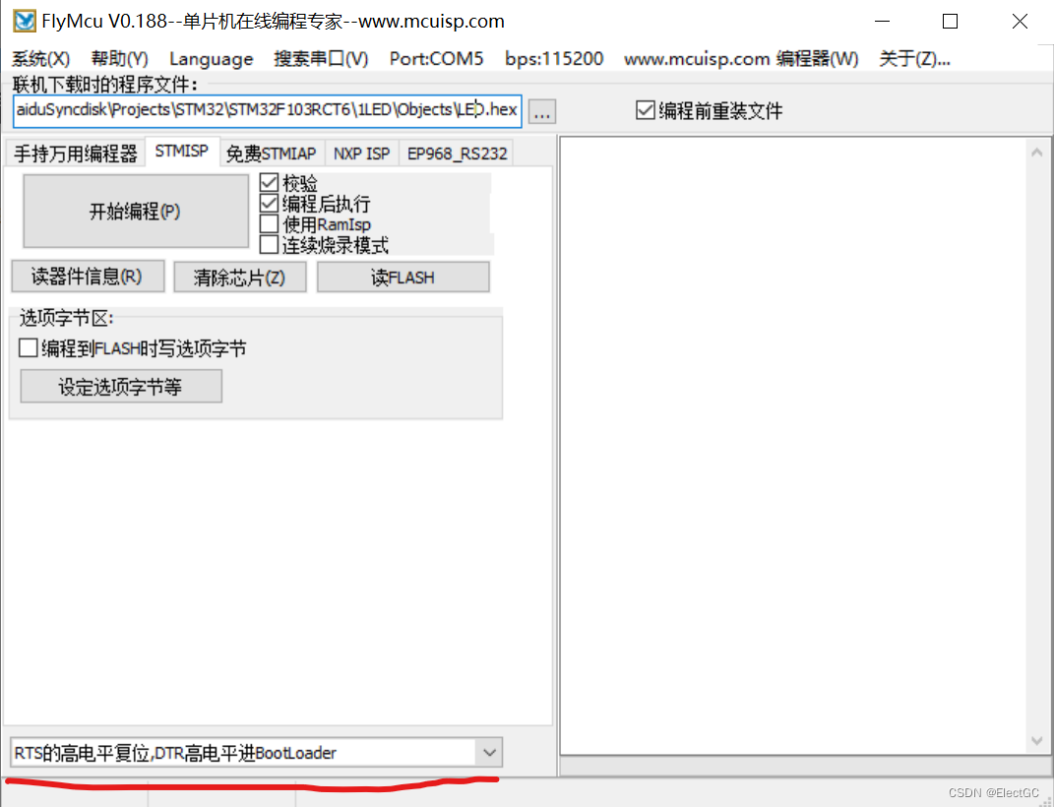Image resolution: width=1054 pixels, height=807 pixels.
Task: Enable the 使用RamIsp checkbox
Action: [x=269, y=223]
